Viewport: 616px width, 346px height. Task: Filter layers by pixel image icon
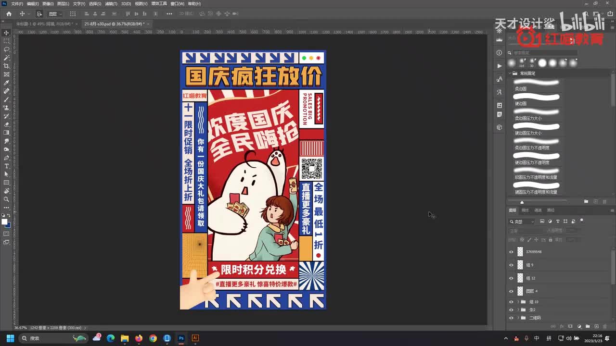542,221
